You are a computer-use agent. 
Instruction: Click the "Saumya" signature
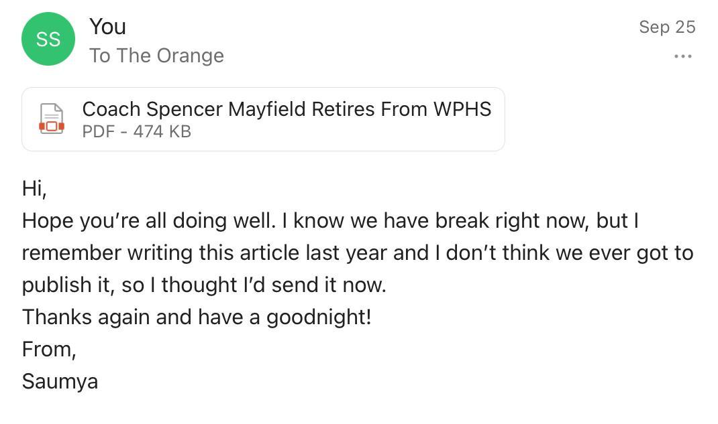point(60,381)
